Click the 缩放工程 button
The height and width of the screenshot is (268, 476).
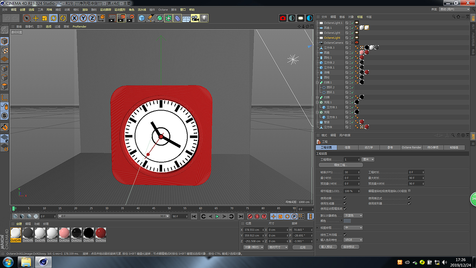click(x=341, y=165)
